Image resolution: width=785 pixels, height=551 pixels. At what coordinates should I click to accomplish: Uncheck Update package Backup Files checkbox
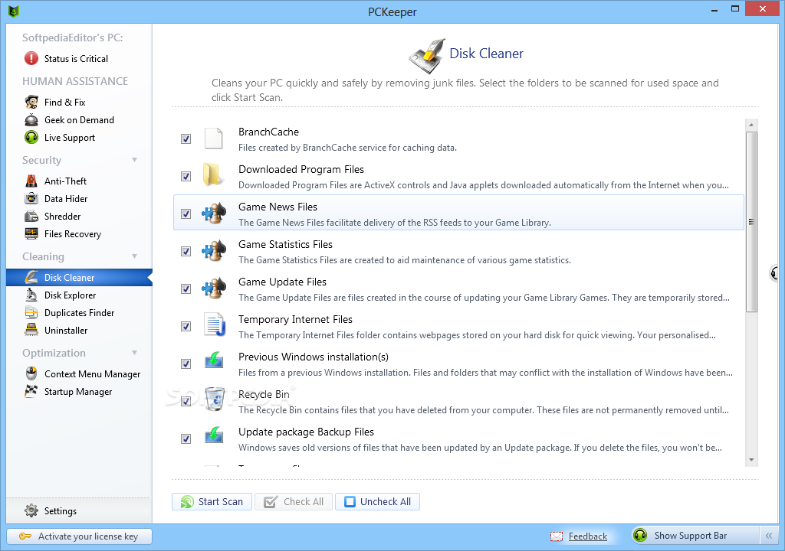[x=186, y=439]
